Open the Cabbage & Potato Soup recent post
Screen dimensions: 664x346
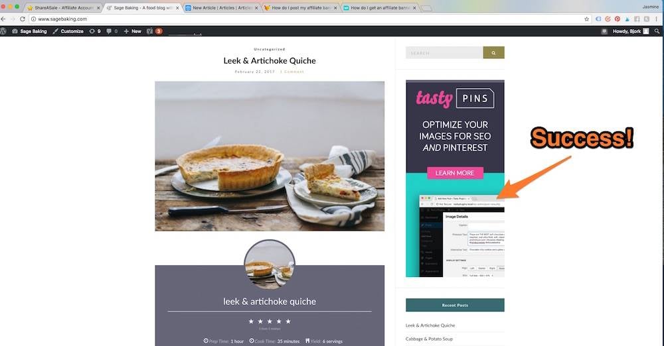[x=429, y=339]
